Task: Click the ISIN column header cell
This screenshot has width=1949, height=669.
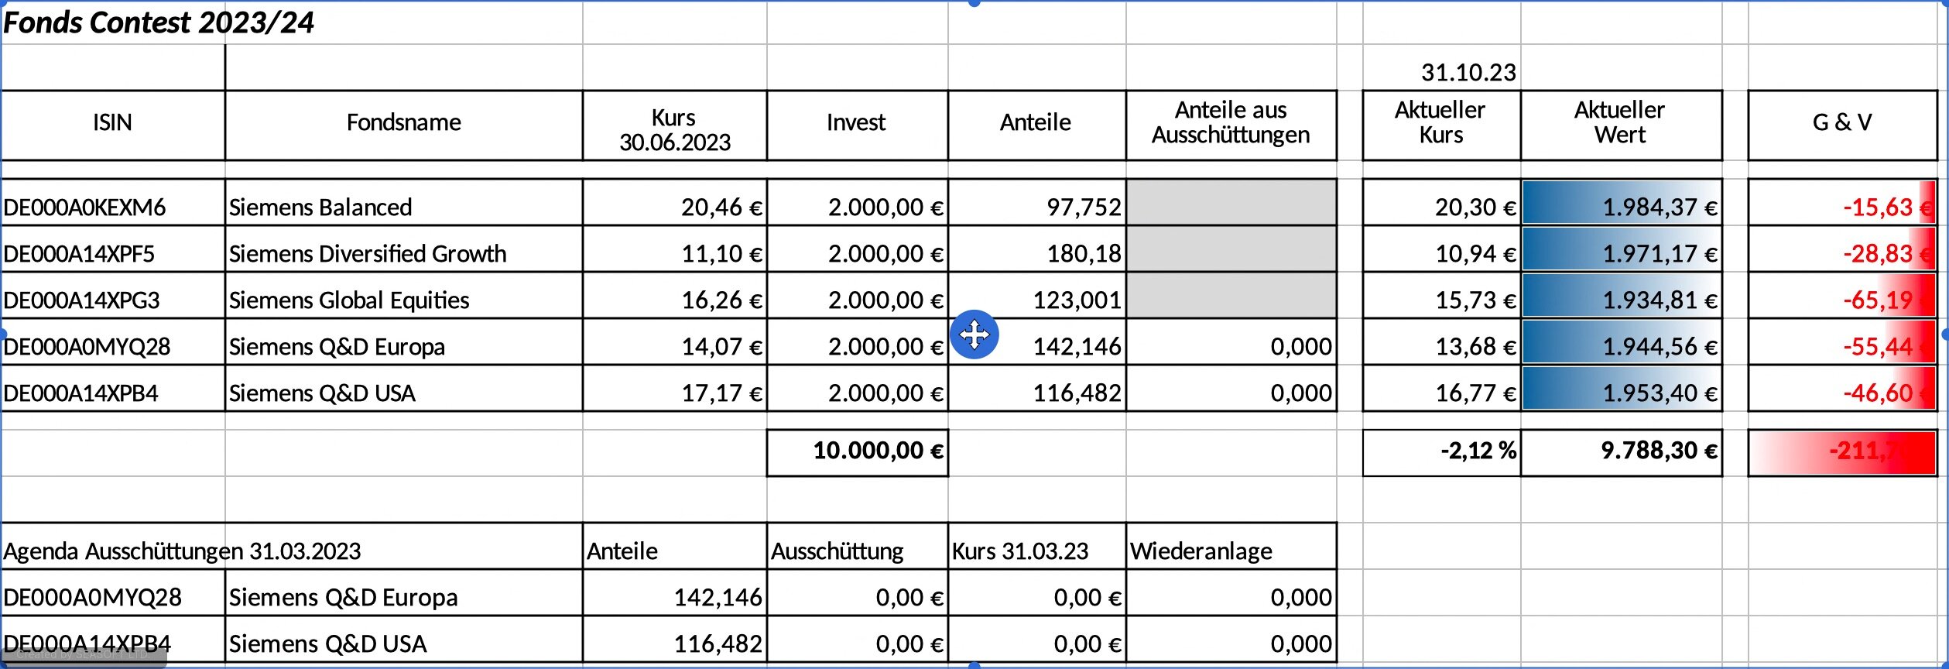Action: pyautogui.click(x=113, y=123)
